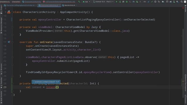
Task: Click the user avatar icon in toolbar
Action: click(x=185, y=2)
